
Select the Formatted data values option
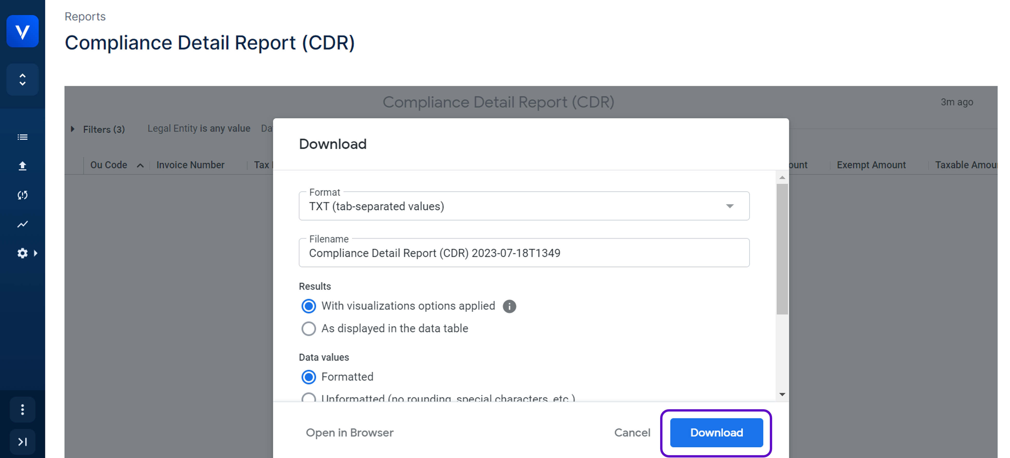pyautogui.click(x=308, y=377)
